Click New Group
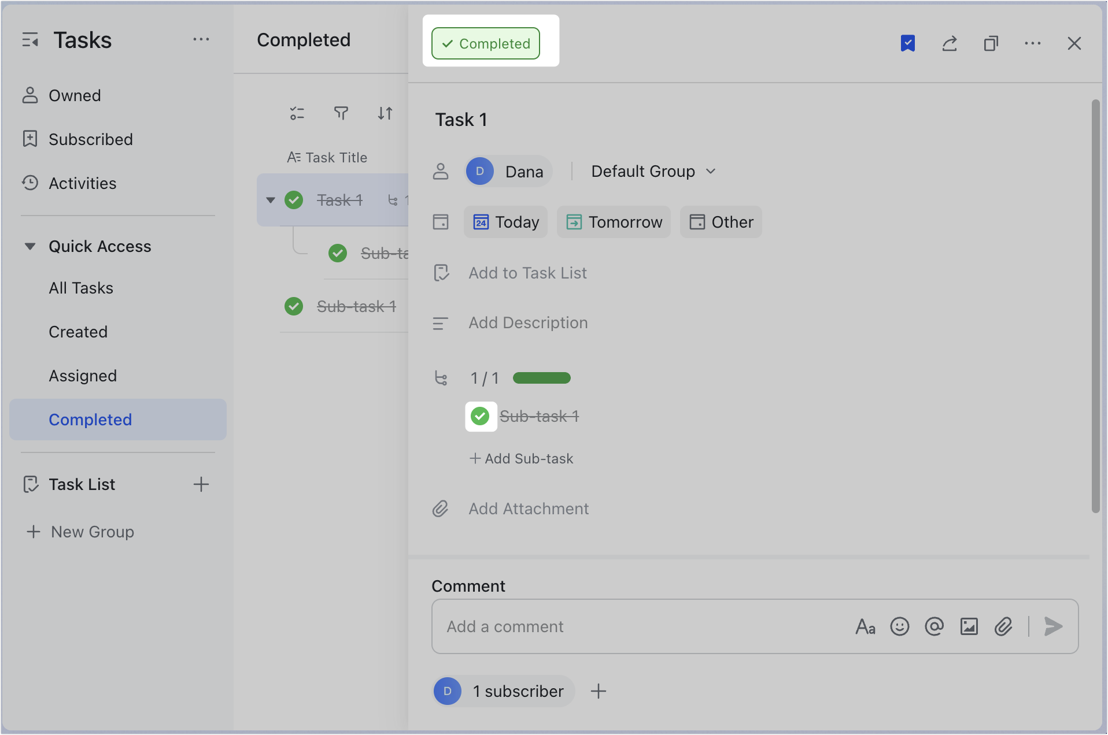The height and width of the screenshot is (735, 1108). tap(81, 532)
